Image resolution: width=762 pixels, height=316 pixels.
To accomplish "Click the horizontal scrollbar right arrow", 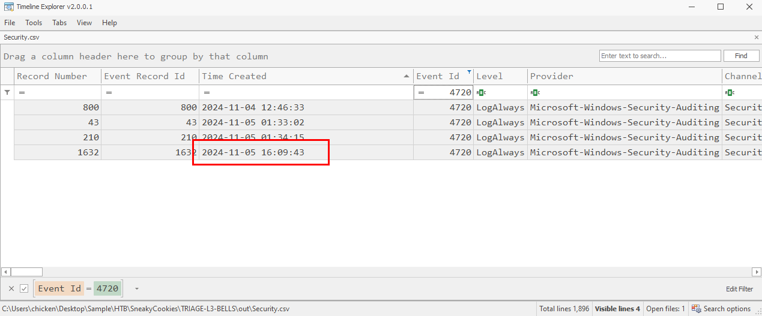I will tap(757, 272).
